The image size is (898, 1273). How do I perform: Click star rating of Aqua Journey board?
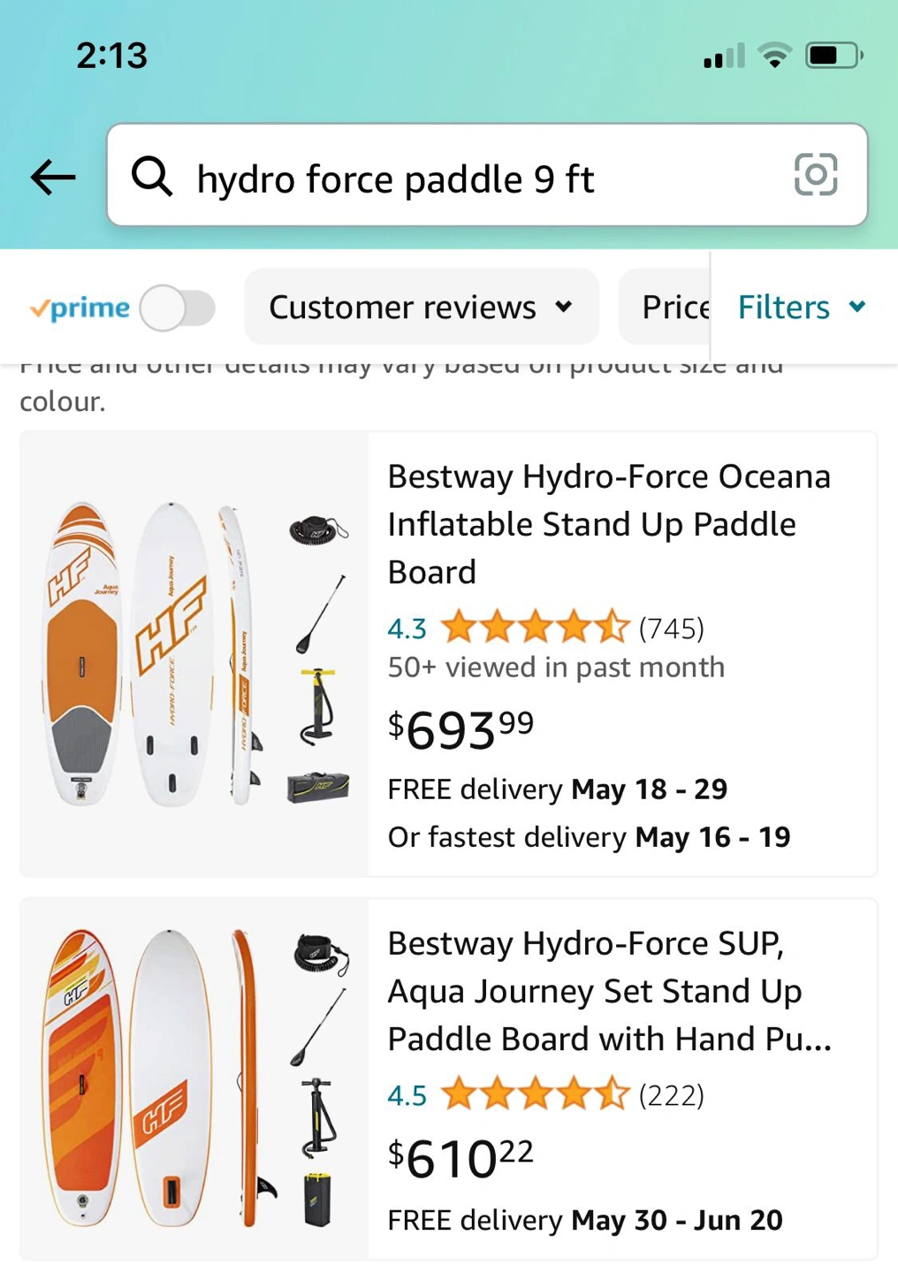click(x=535, y=1094)
